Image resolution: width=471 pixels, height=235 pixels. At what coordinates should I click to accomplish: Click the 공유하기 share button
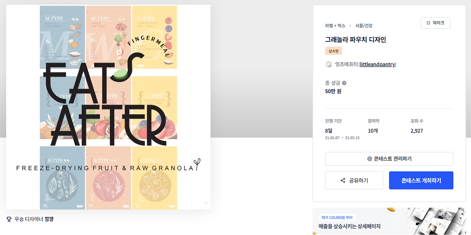coord(354,180)
